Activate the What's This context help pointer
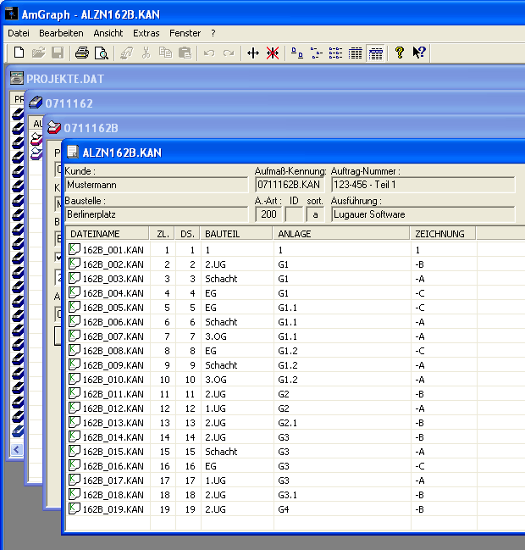Screen dimensions: 525x550 [x=418, y=53]
